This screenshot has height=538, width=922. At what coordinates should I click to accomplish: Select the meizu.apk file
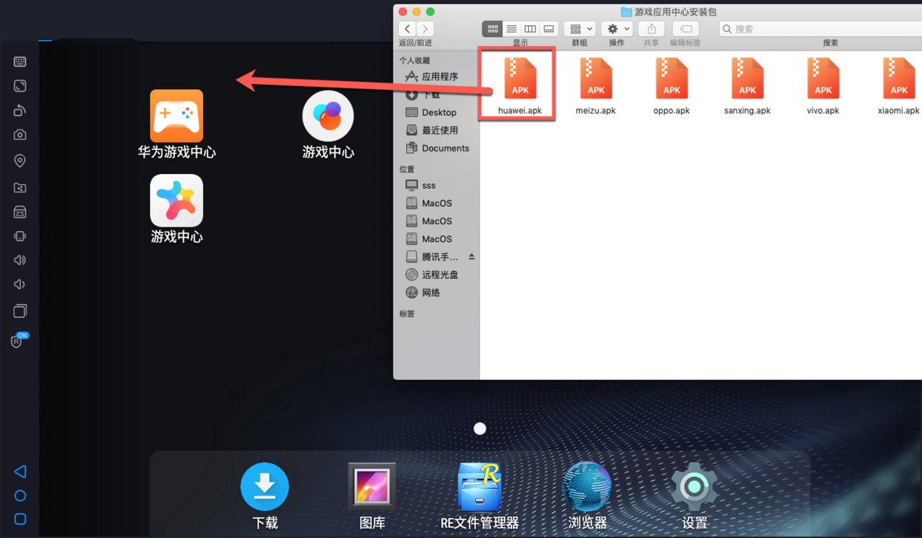click(x=596, y=86)
